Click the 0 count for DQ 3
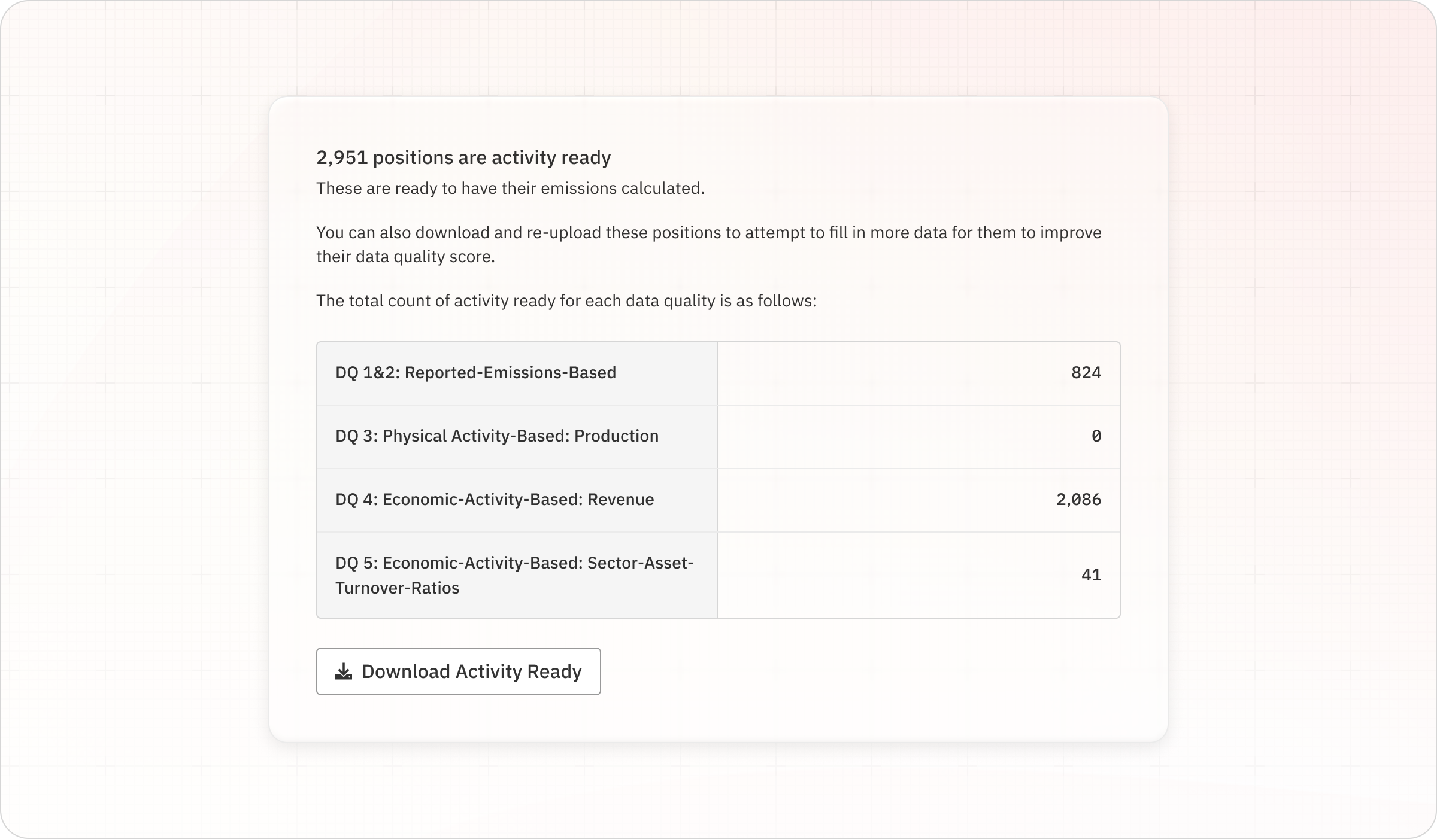Viewport: 1437px width, 839px height. coord(1096,436)
